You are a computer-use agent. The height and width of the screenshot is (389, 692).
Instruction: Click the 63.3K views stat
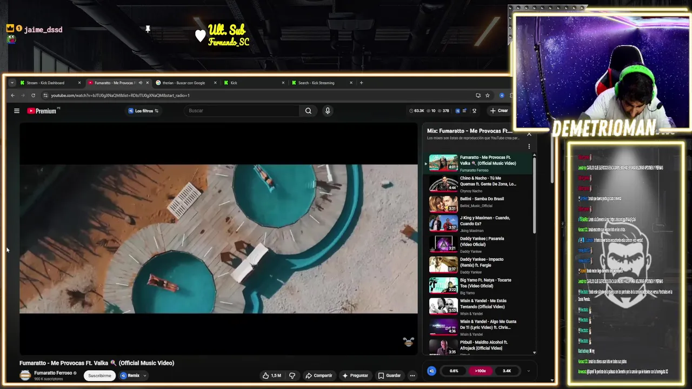416,111
